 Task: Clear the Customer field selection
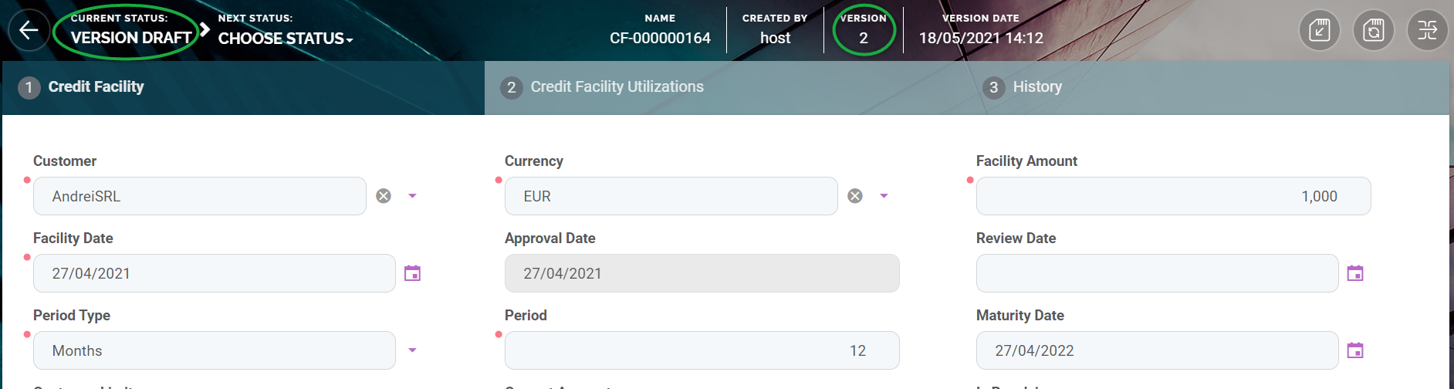(384, 196)
